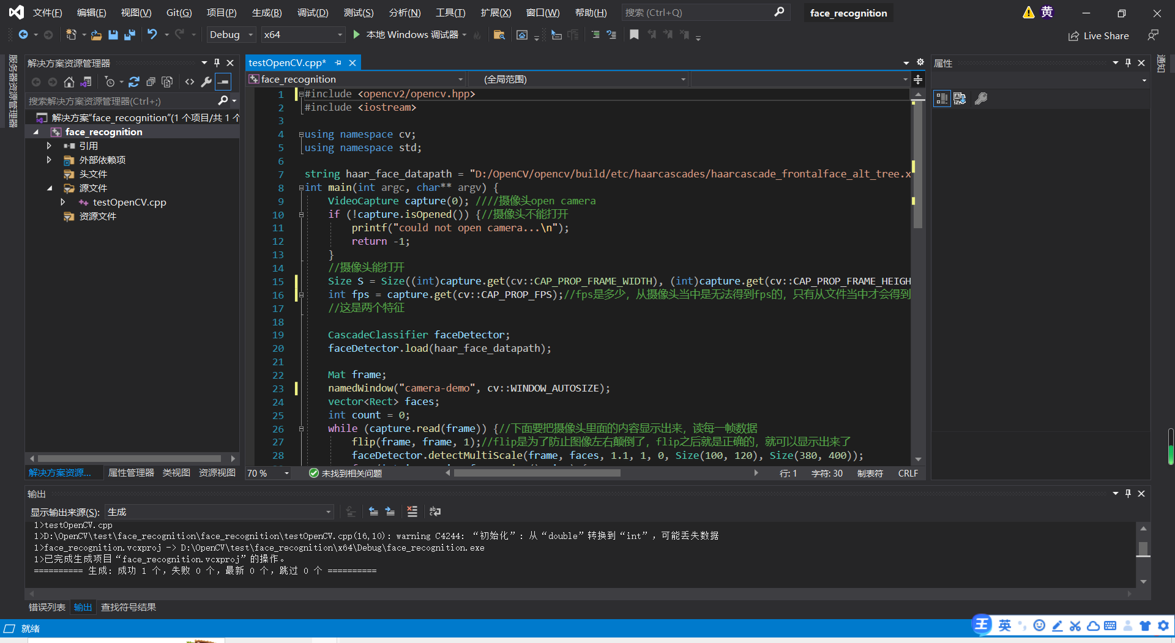Switch to the 错误列表 tab
The image size is (1175, 643).
(47, 608)
